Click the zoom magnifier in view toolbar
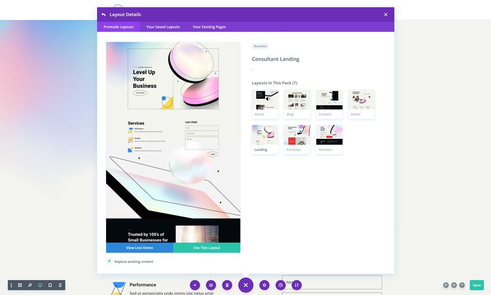This screenshot has height=295, width=491. [x=30, y=286]
